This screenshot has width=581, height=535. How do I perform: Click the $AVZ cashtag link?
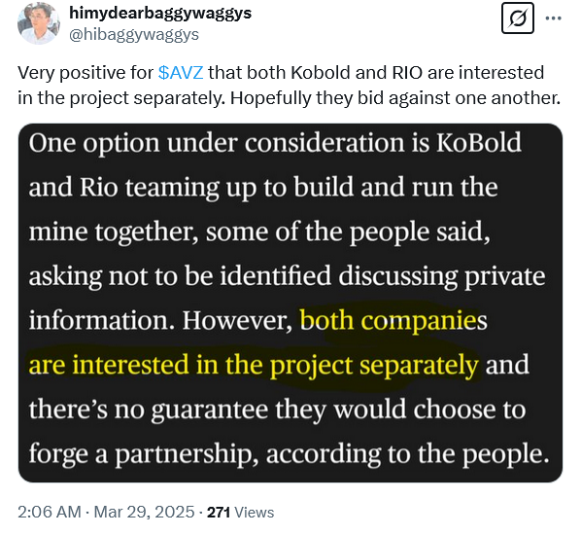[181, 72]
